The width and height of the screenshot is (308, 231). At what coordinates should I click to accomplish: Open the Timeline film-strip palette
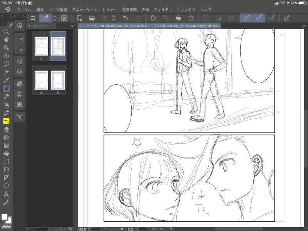pos(20,104)
